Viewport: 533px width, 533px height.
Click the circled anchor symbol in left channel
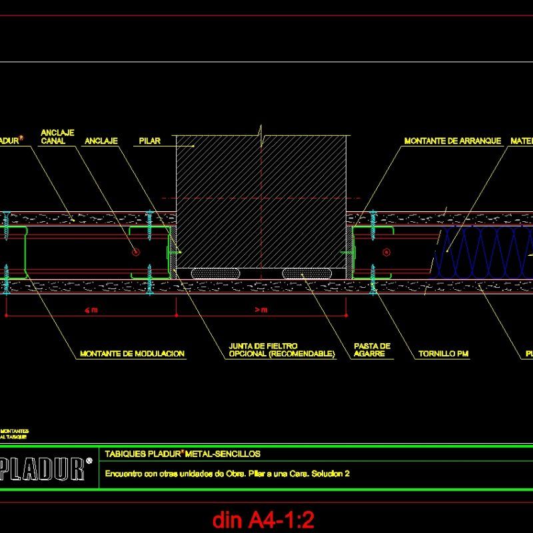135,252
